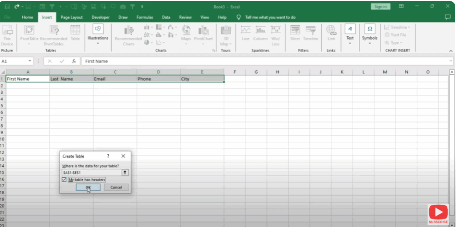This screenshot has height=227, width=456.
Task: Switch to the Formulas tab
Action: [x=145, y=17]
